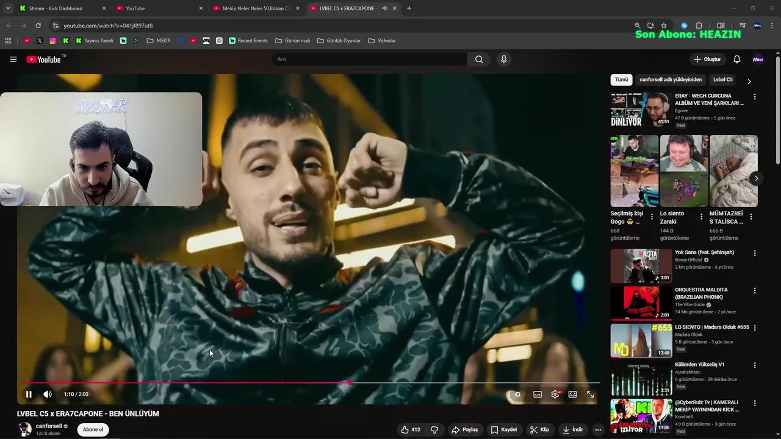Open options for MÜMTAZREİS TALİSCA short

coord(751,216)
